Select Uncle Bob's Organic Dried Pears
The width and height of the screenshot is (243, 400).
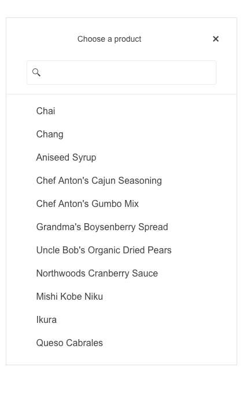tap(122, 250)
